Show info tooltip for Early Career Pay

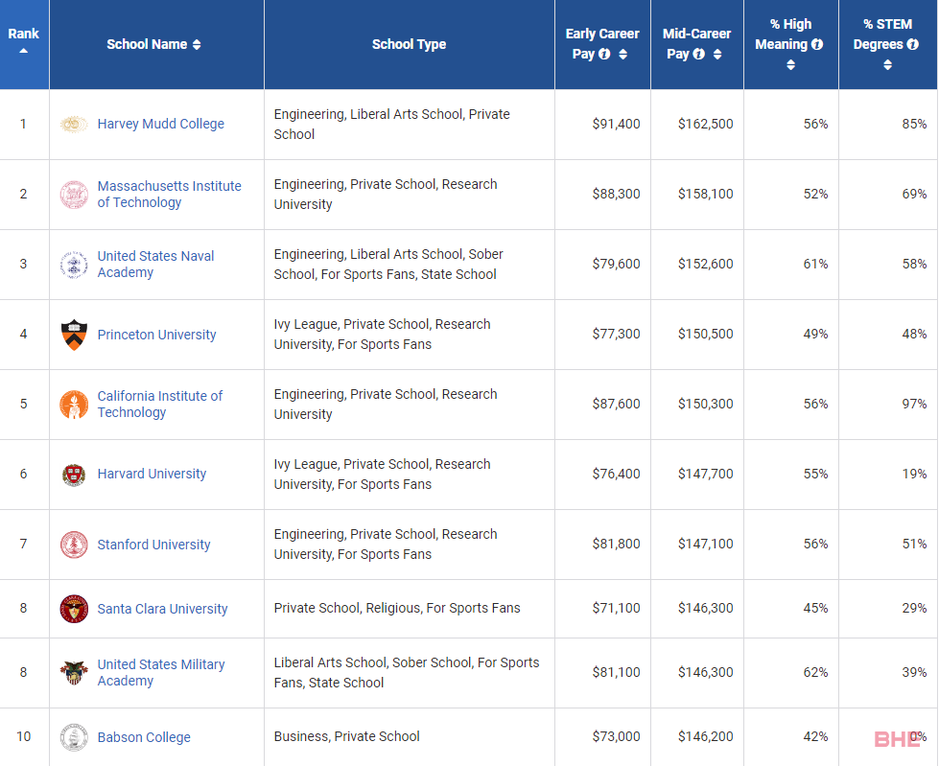[604, 54]
